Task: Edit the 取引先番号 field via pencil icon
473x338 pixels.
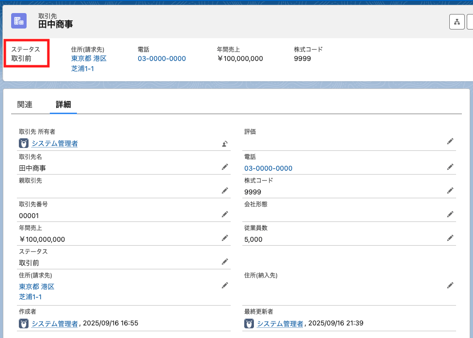Action: coord(224,214)
